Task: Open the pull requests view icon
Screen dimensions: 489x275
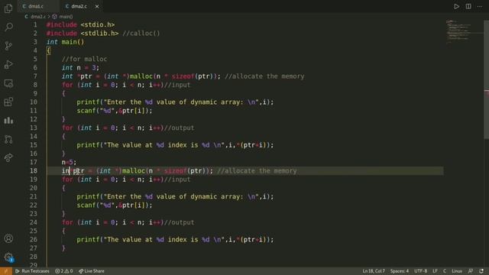Action: pos(8,139)
